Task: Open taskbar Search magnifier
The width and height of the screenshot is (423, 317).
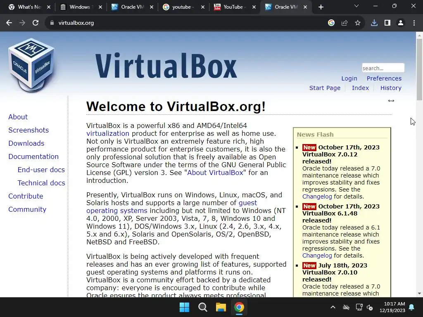Action: pos(202,307)
